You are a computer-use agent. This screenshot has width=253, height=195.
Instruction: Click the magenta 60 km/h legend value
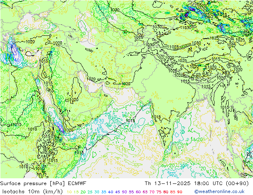(138, 192)
